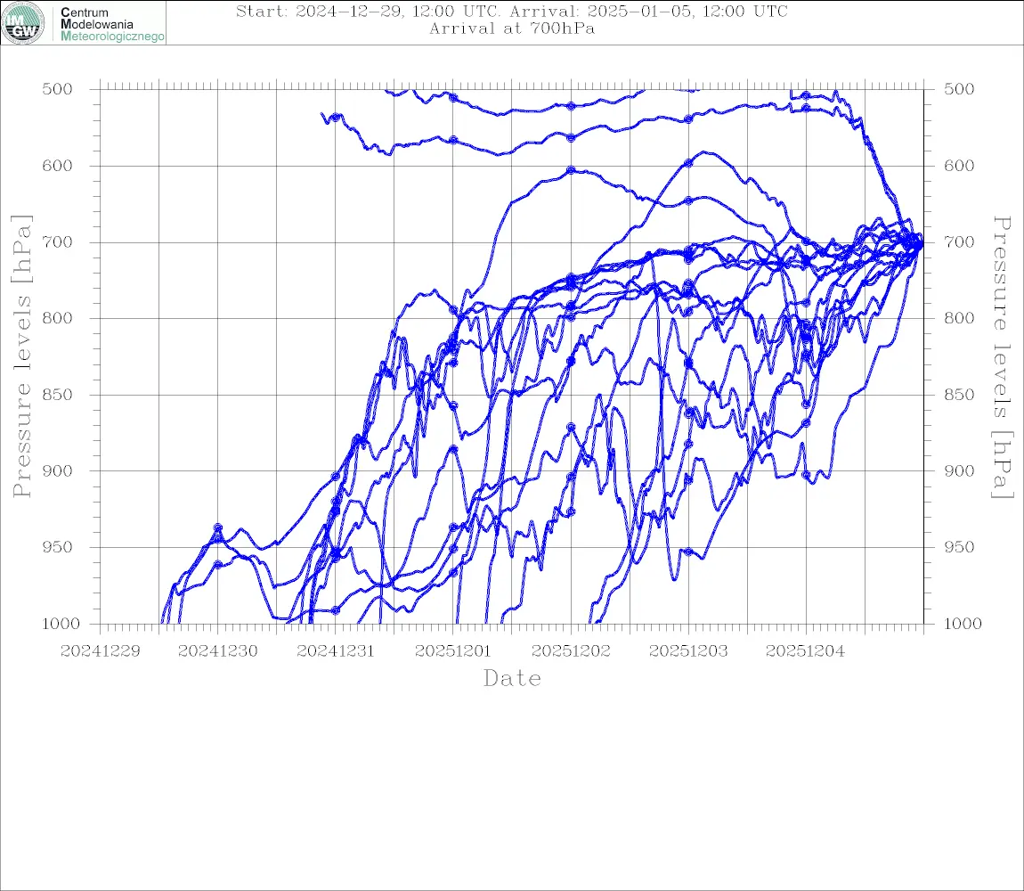Click the IMGW logo icon

click(23, 23)
